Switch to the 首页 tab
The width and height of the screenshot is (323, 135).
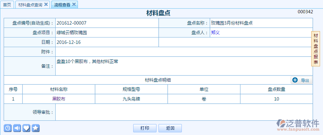7,5
